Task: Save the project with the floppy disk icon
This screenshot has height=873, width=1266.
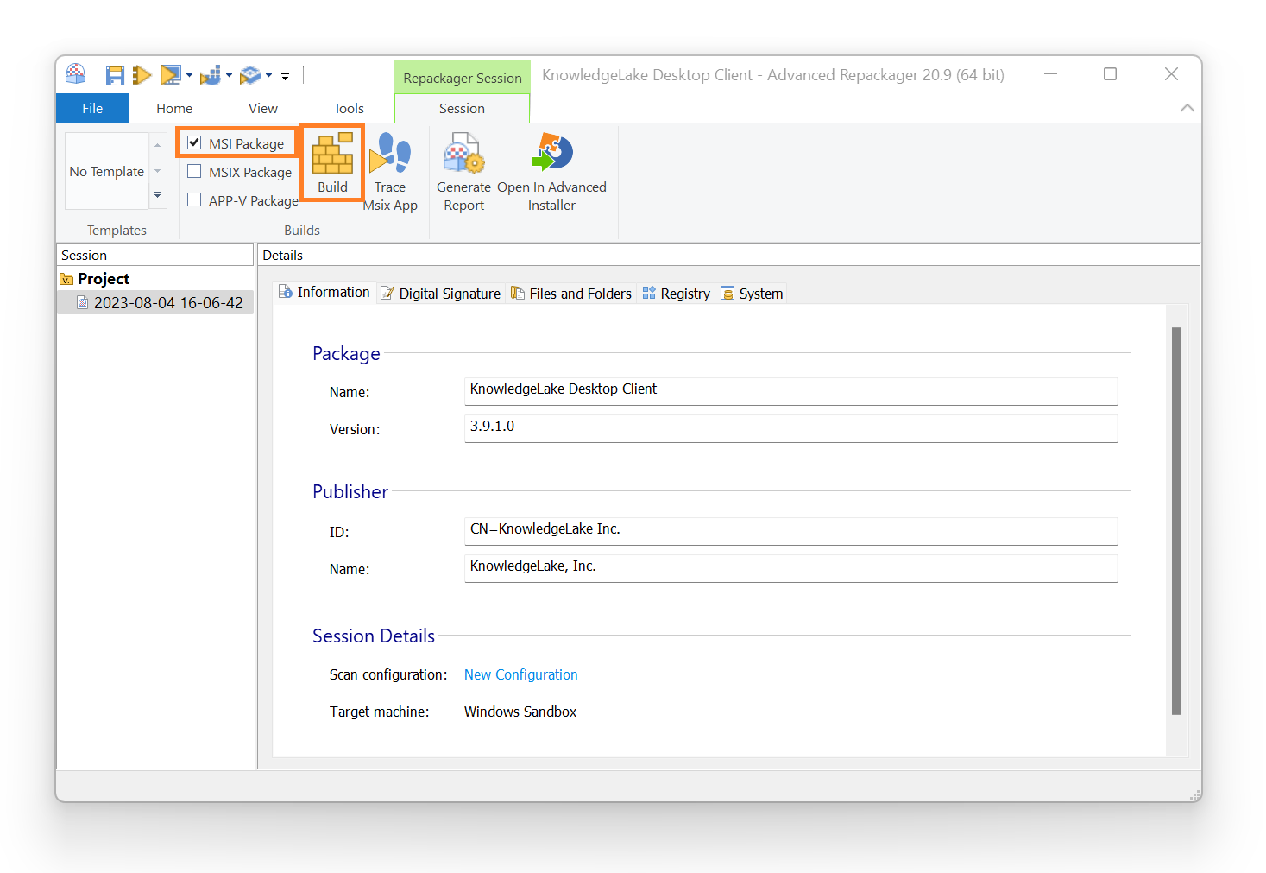Action: 115,76
